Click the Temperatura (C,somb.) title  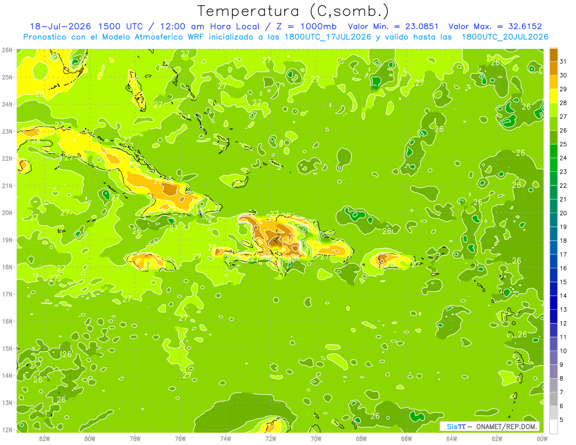pos(293,11)
